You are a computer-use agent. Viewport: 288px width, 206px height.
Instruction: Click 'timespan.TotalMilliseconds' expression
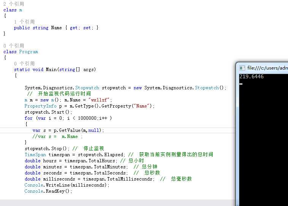tap(119, 179)
